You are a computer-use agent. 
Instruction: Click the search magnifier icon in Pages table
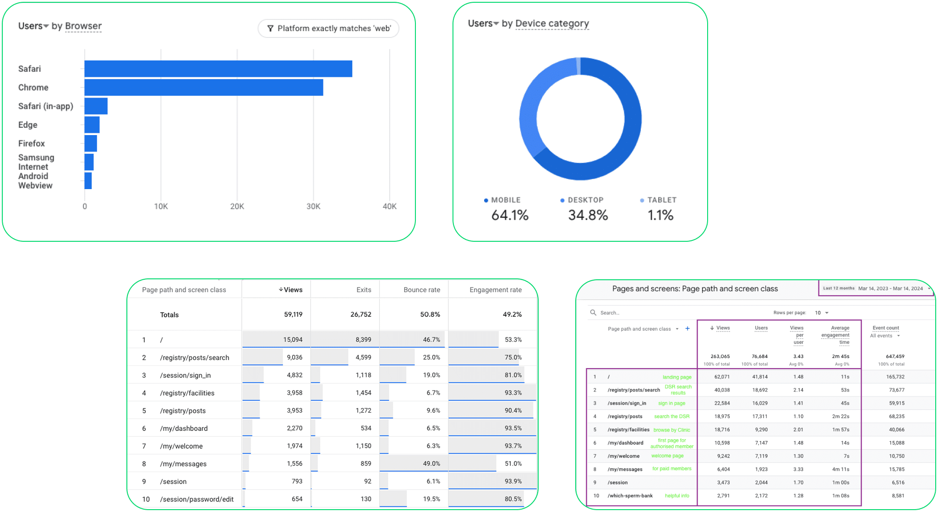pos(593,312)
